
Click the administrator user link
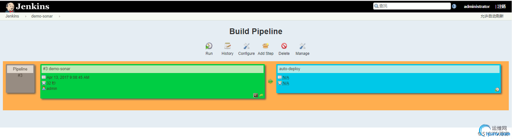point(477,6)
